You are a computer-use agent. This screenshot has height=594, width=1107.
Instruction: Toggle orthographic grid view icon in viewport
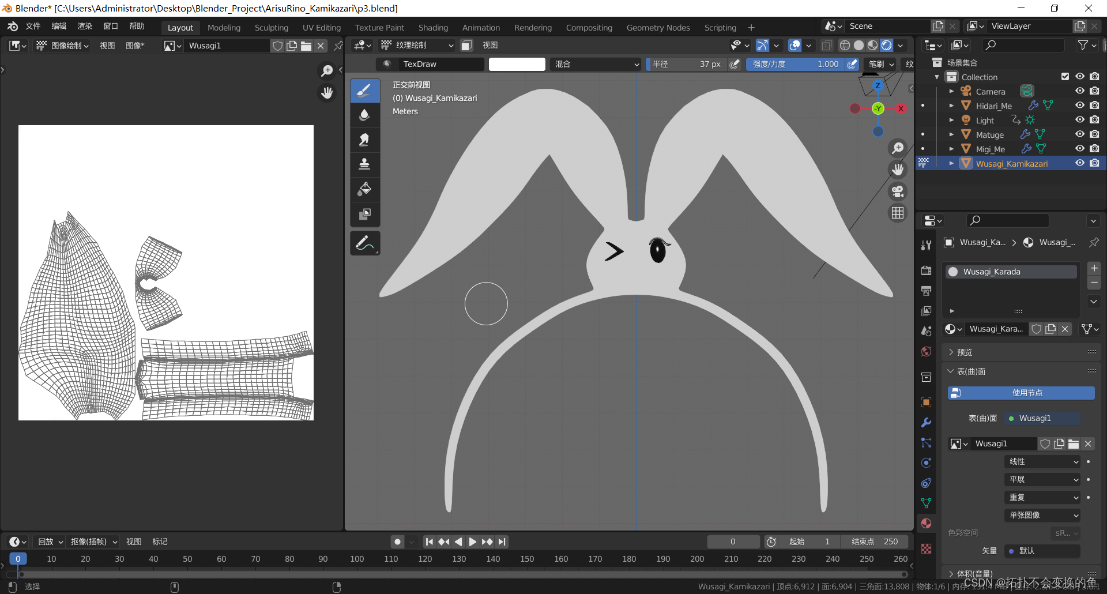tap(898, 213)
